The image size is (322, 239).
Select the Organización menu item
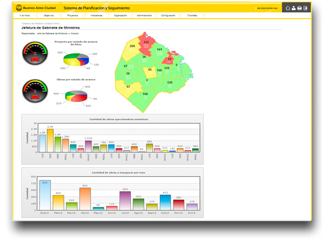(x=121, y=15)
